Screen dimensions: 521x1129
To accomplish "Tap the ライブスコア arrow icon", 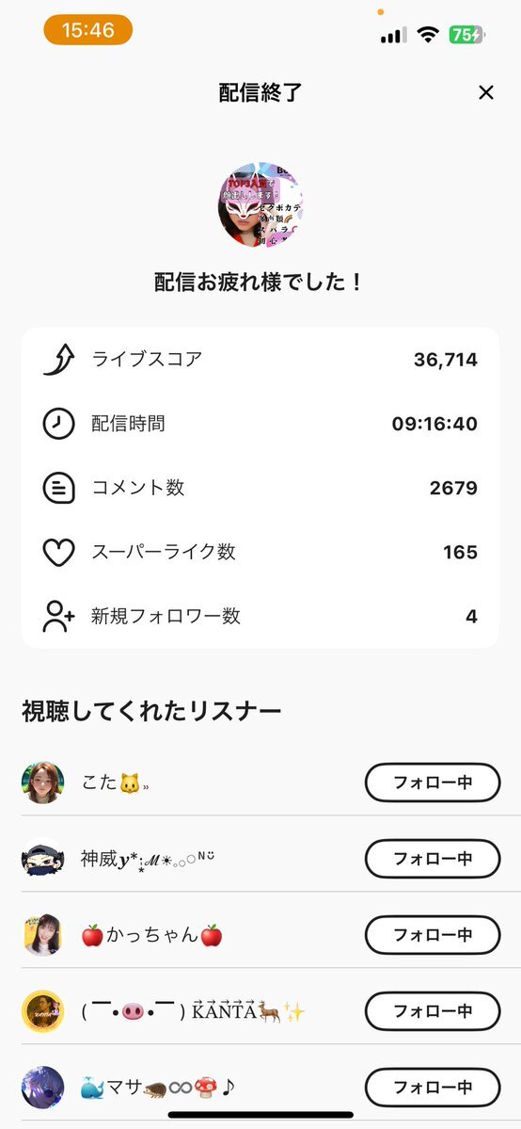I will click(59, 360).
